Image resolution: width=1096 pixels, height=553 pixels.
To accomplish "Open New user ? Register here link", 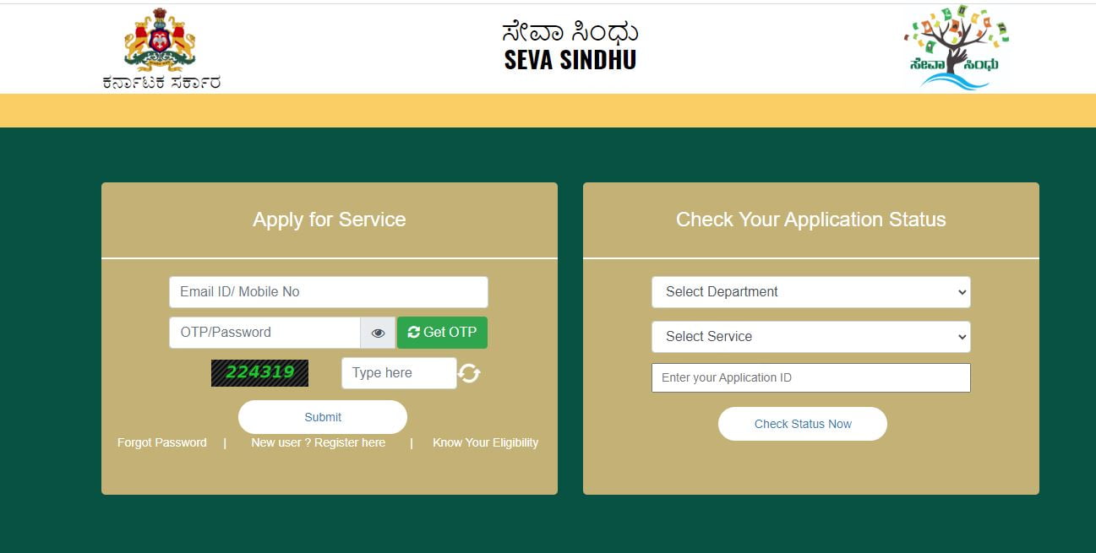I will pyautogui.click(x=318, y=442).
